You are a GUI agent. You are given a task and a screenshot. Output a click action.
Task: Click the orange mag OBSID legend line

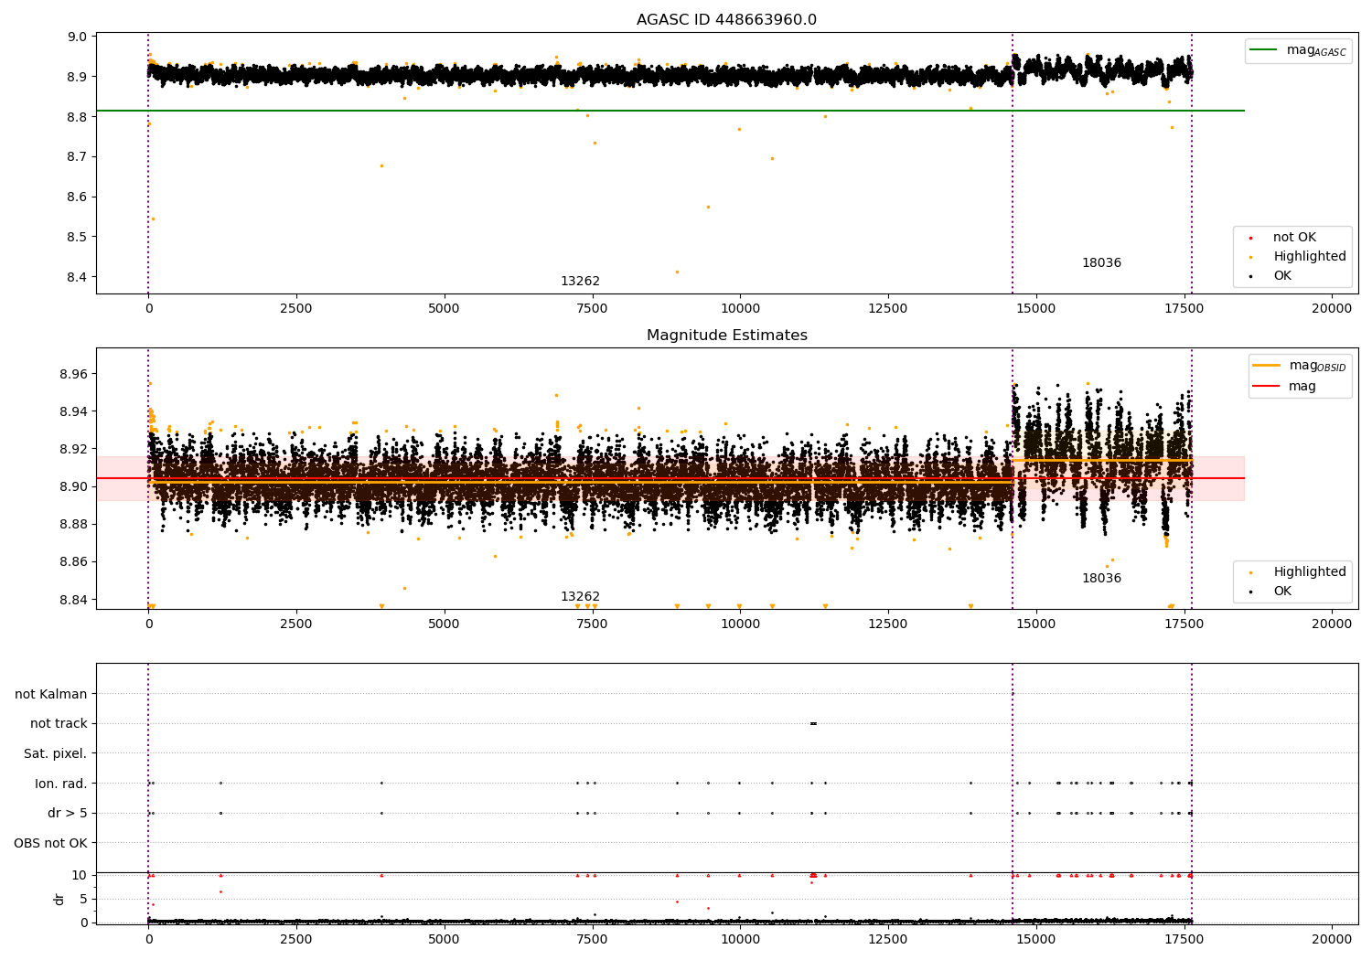click(1266, 366)
